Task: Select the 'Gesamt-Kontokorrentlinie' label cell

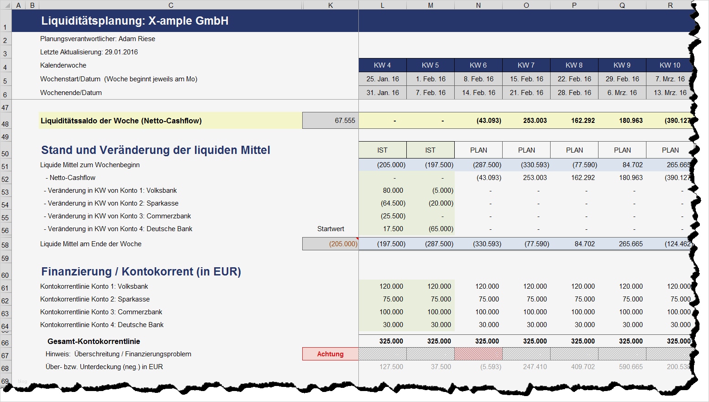Action: coord(94,341)
